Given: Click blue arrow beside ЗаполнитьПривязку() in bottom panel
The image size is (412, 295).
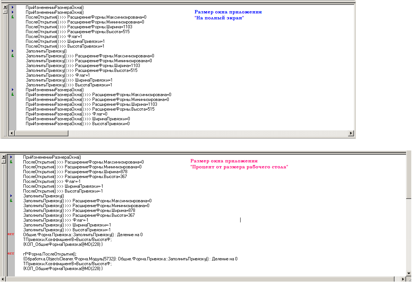Looking at the screenshot, I should [11, 196].
